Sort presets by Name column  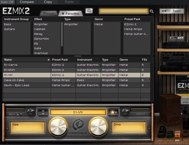tap(27, 60)
